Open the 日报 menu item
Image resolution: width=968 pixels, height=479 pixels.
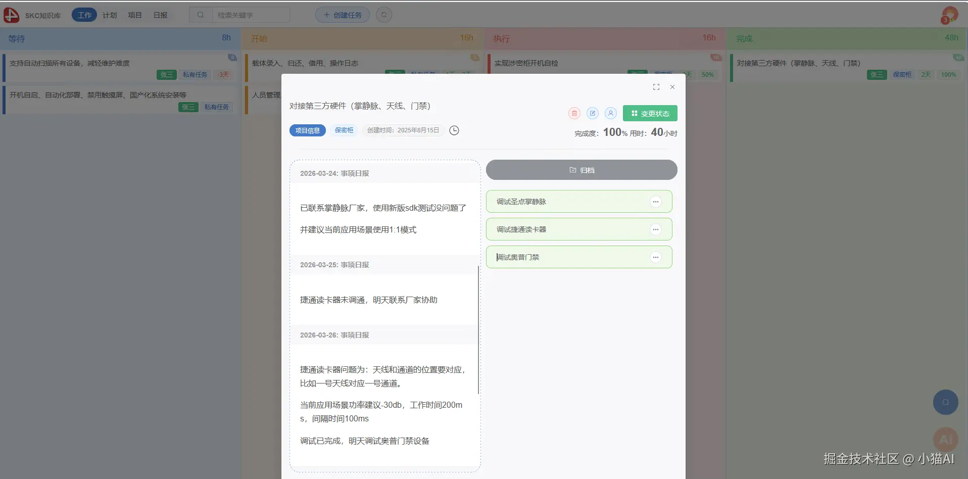click(160, 15)
